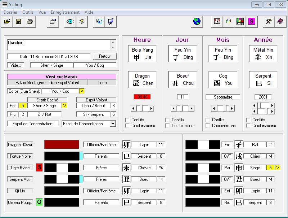Viewport: 288px width, 218px height.
Task: Click the Chien cell in right hexagram
Action: point(255,156)
